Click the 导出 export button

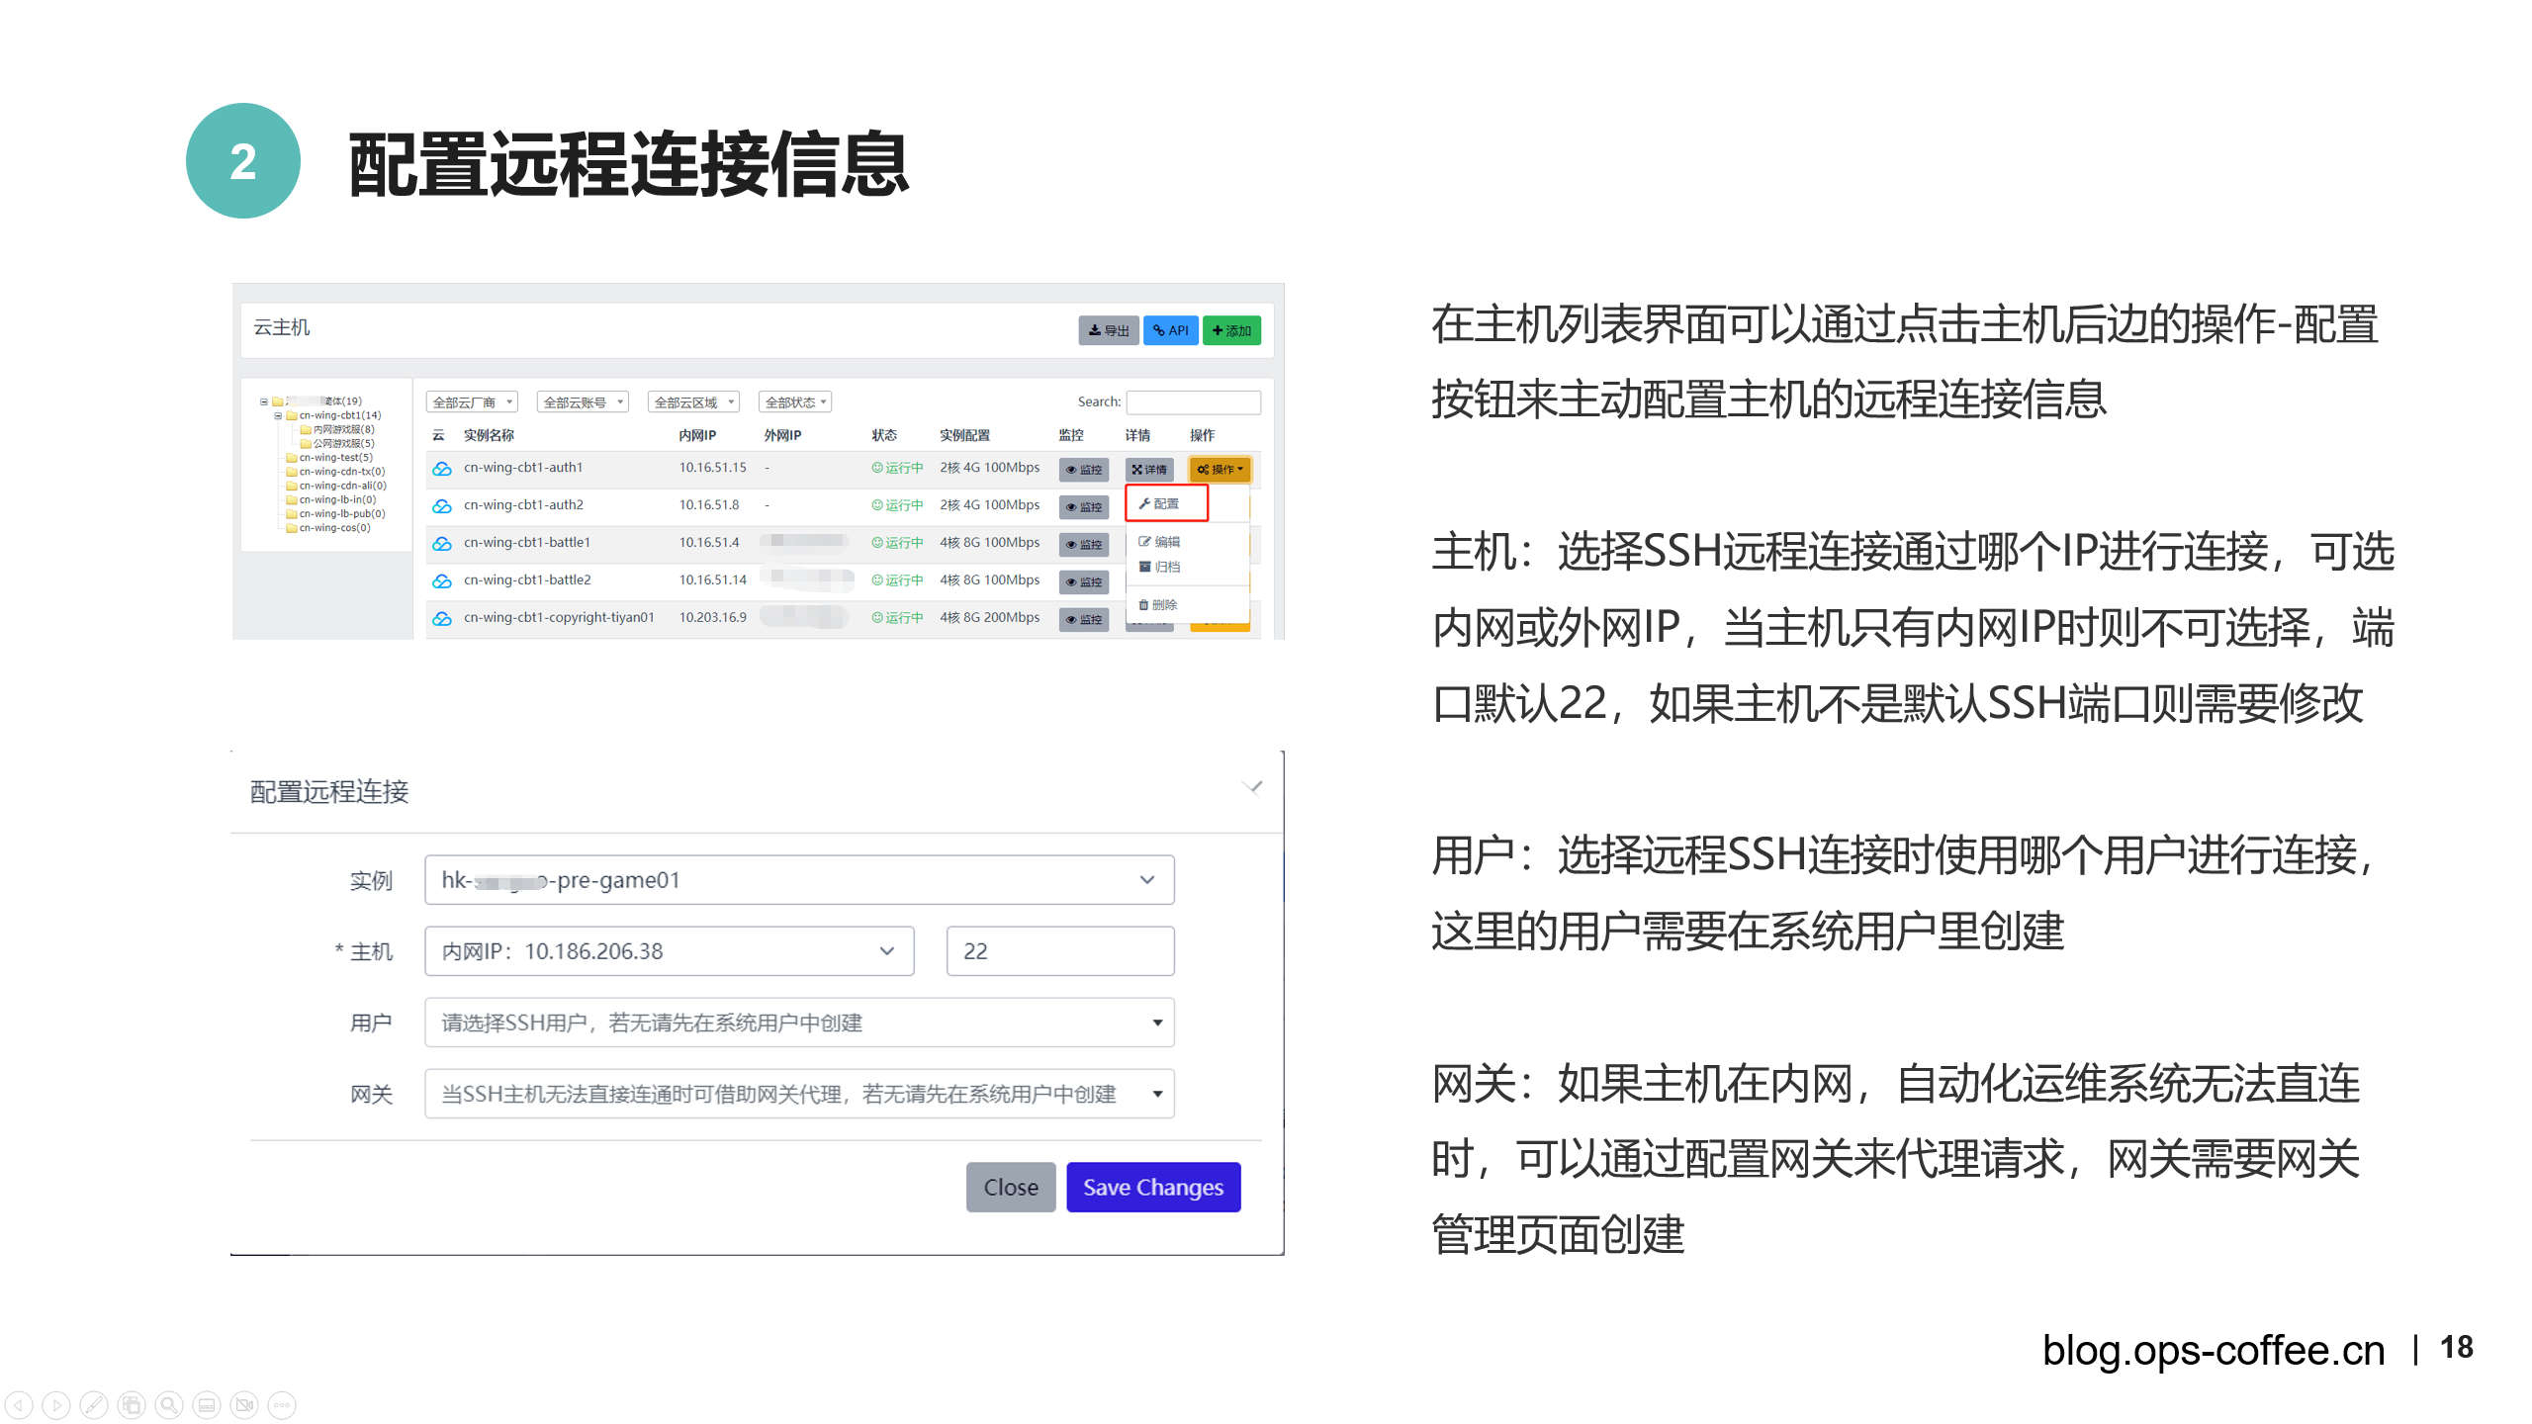(1108, 330)
